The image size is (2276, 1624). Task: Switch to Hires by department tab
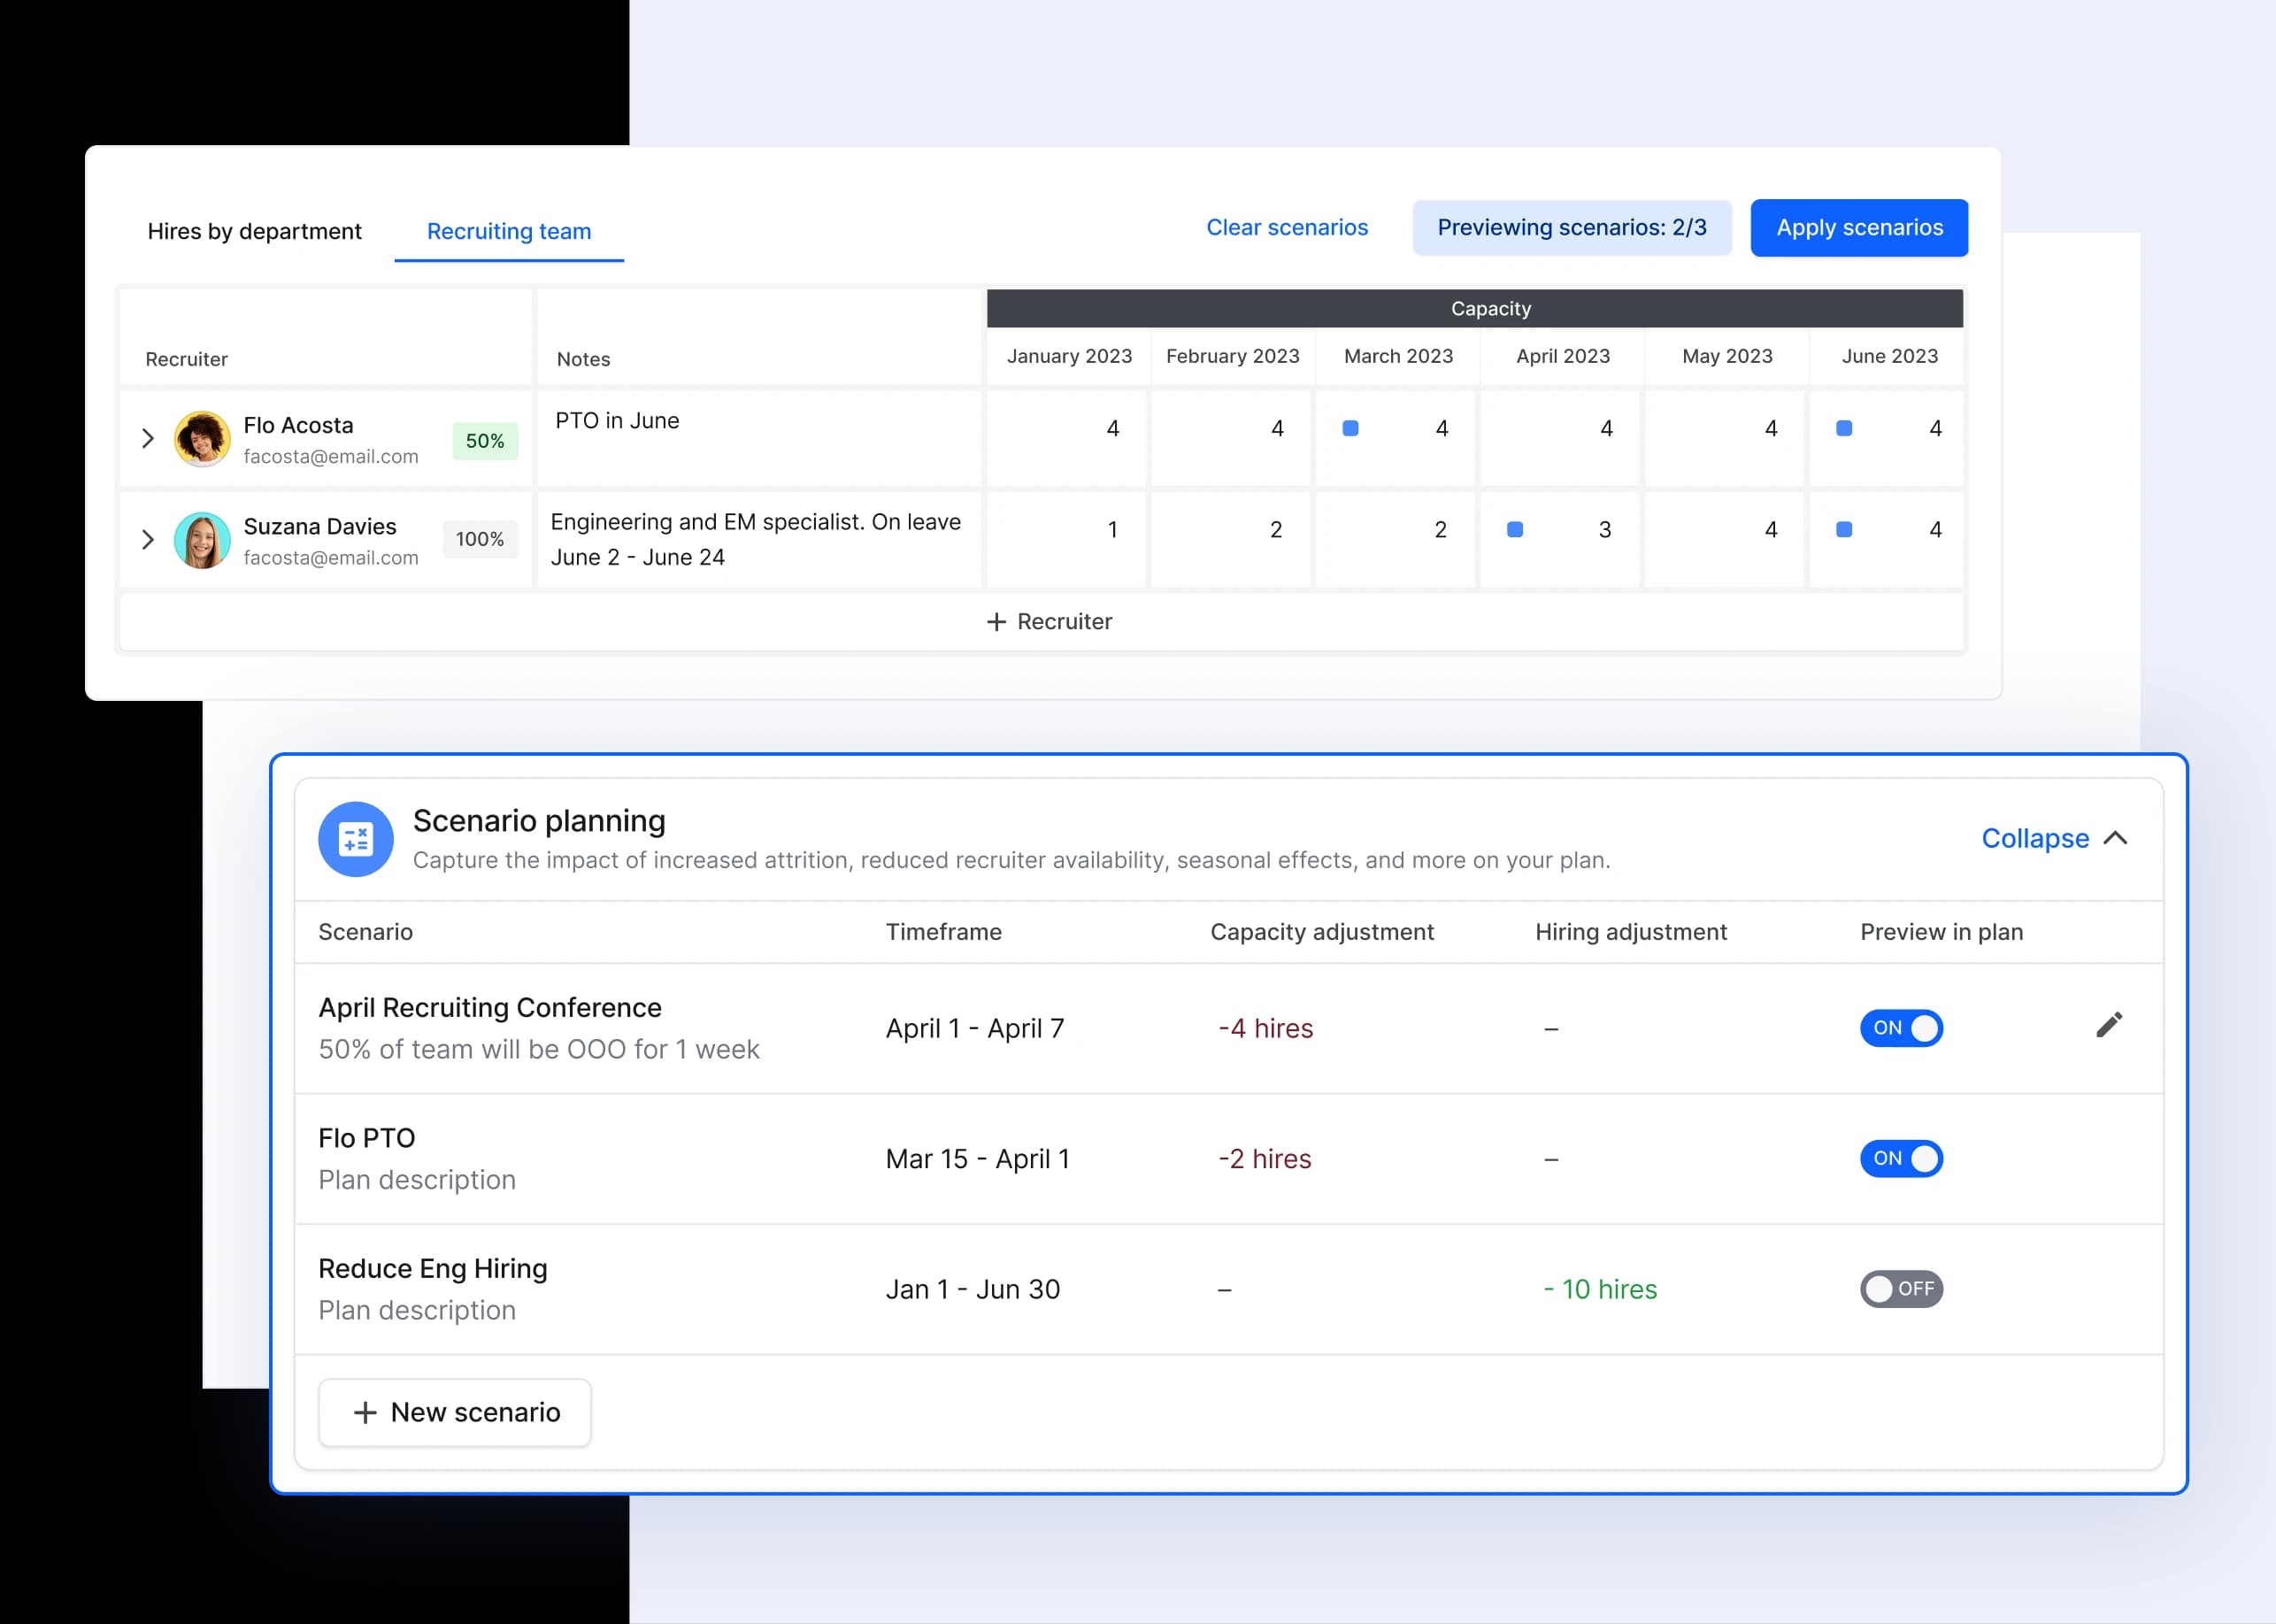[x=254, y=231]
